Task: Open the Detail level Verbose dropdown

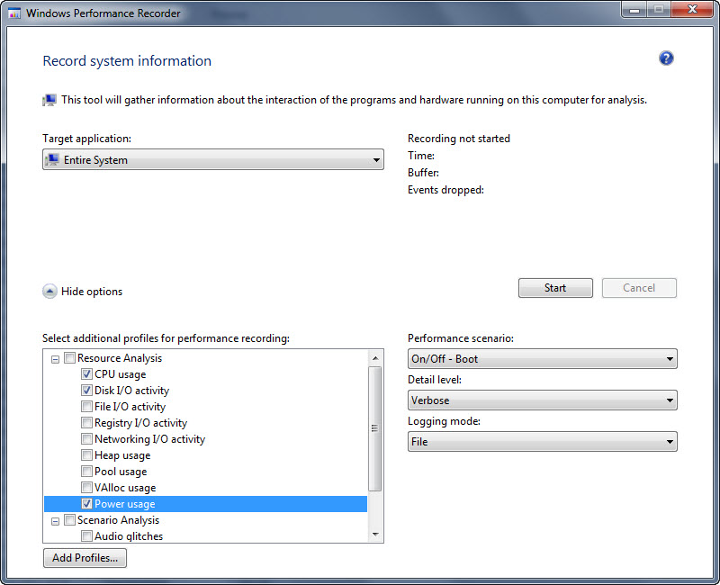Action: 543,400
